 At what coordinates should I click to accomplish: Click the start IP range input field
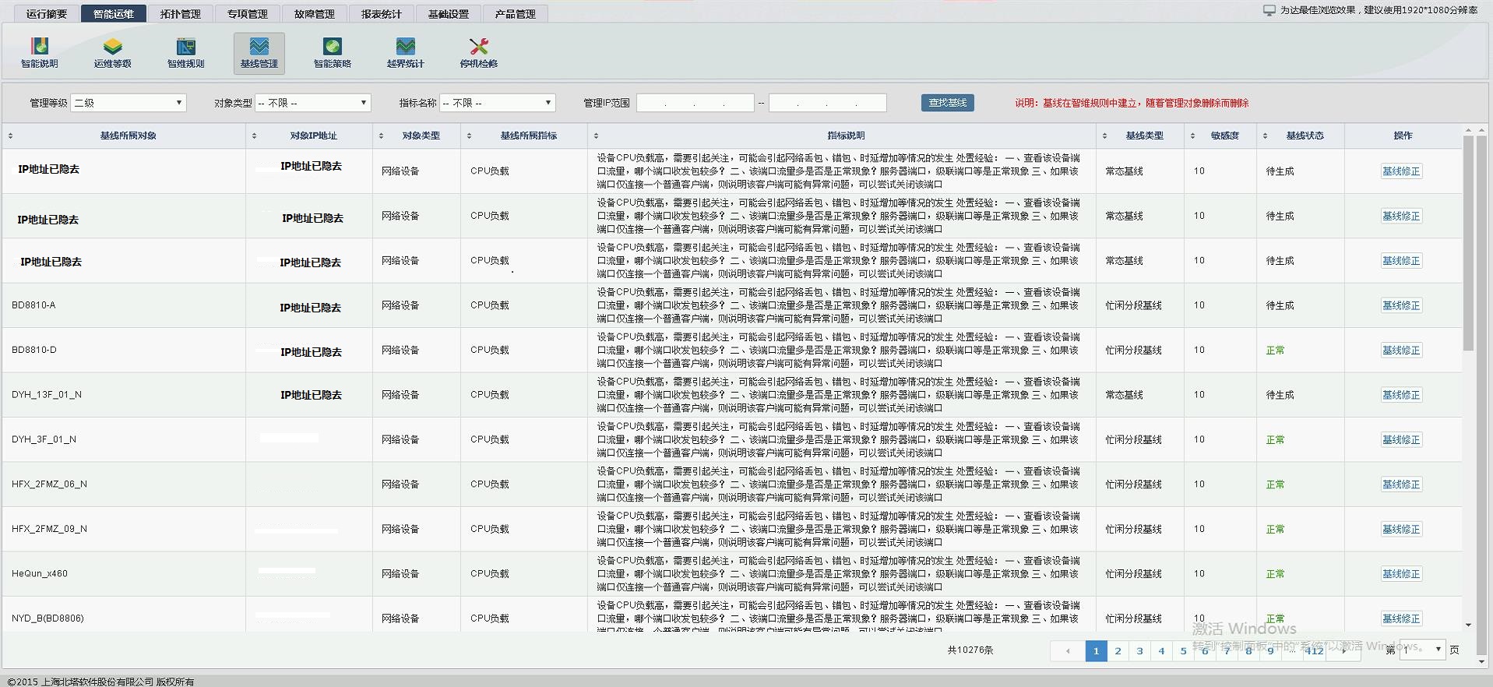[x=695, y=103]
